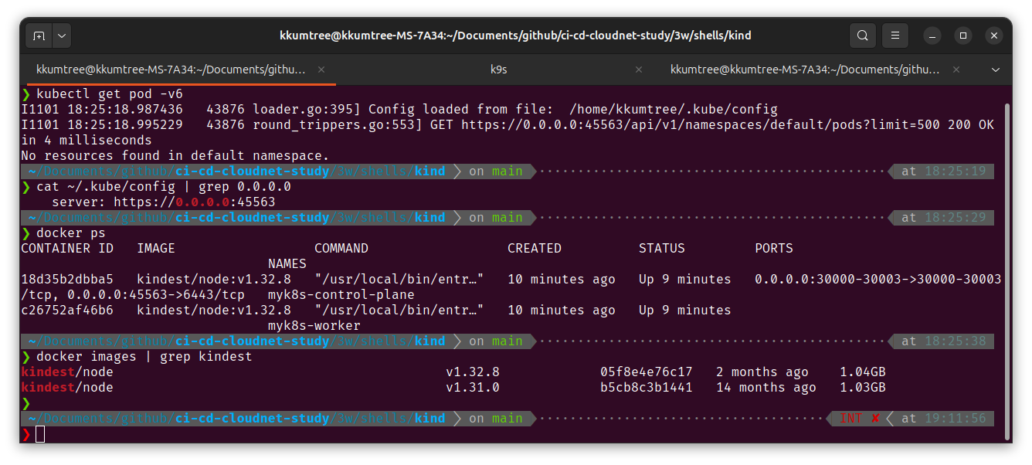This screenshot has height=465, width=1032.
Task: Open a new terminal tab
Action: point(39,36)
